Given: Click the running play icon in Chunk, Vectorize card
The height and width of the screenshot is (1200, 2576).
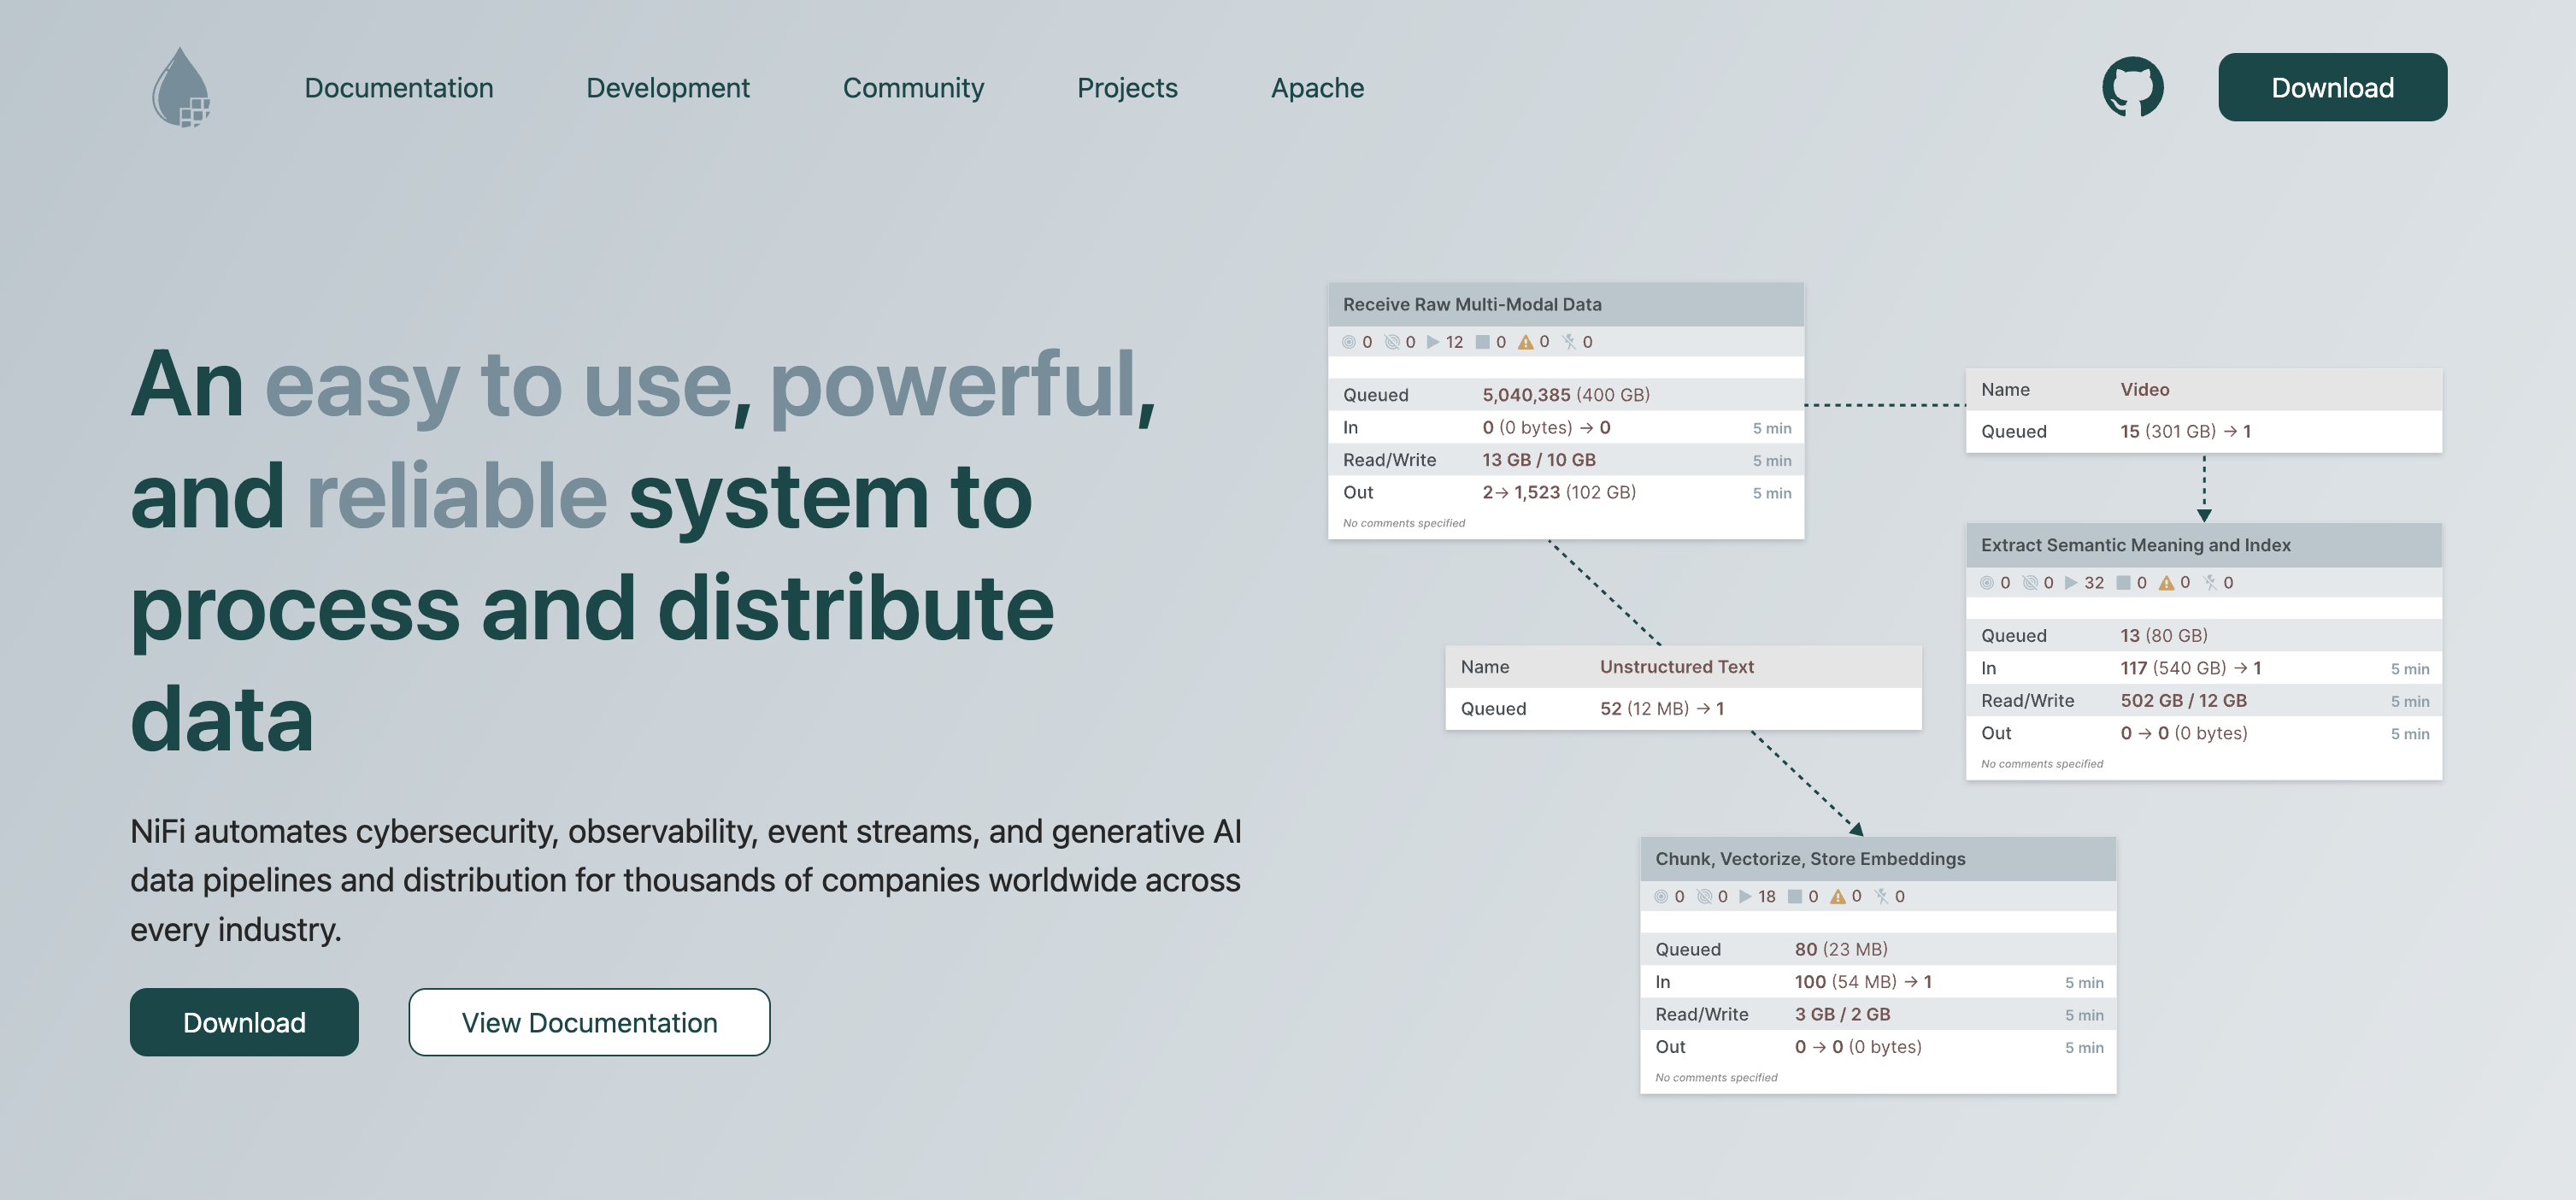Looking at the screenshot, I should (1745, 897).
